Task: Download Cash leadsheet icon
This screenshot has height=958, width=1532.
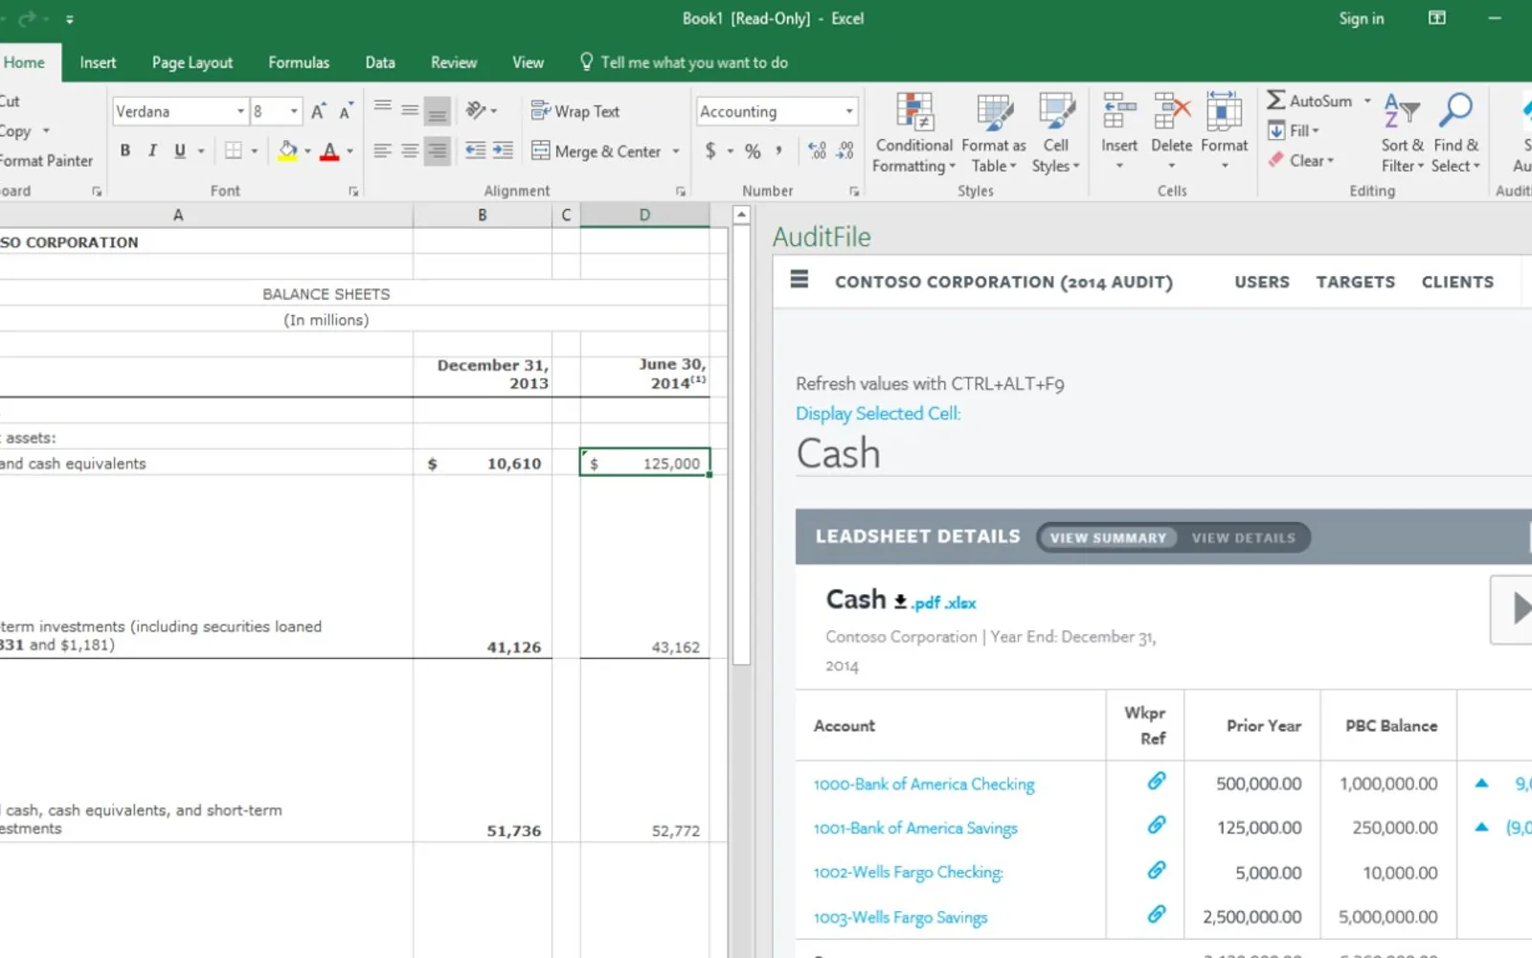Action: point(900,602)
